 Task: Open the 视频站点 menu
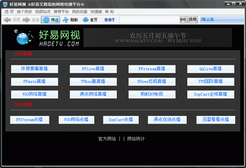pos(42,12)
